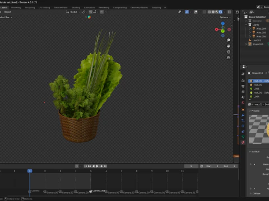Viewport: 269px width, 201px height.
Task: Jump to timeline start
Action: click(x=85, y=166)
